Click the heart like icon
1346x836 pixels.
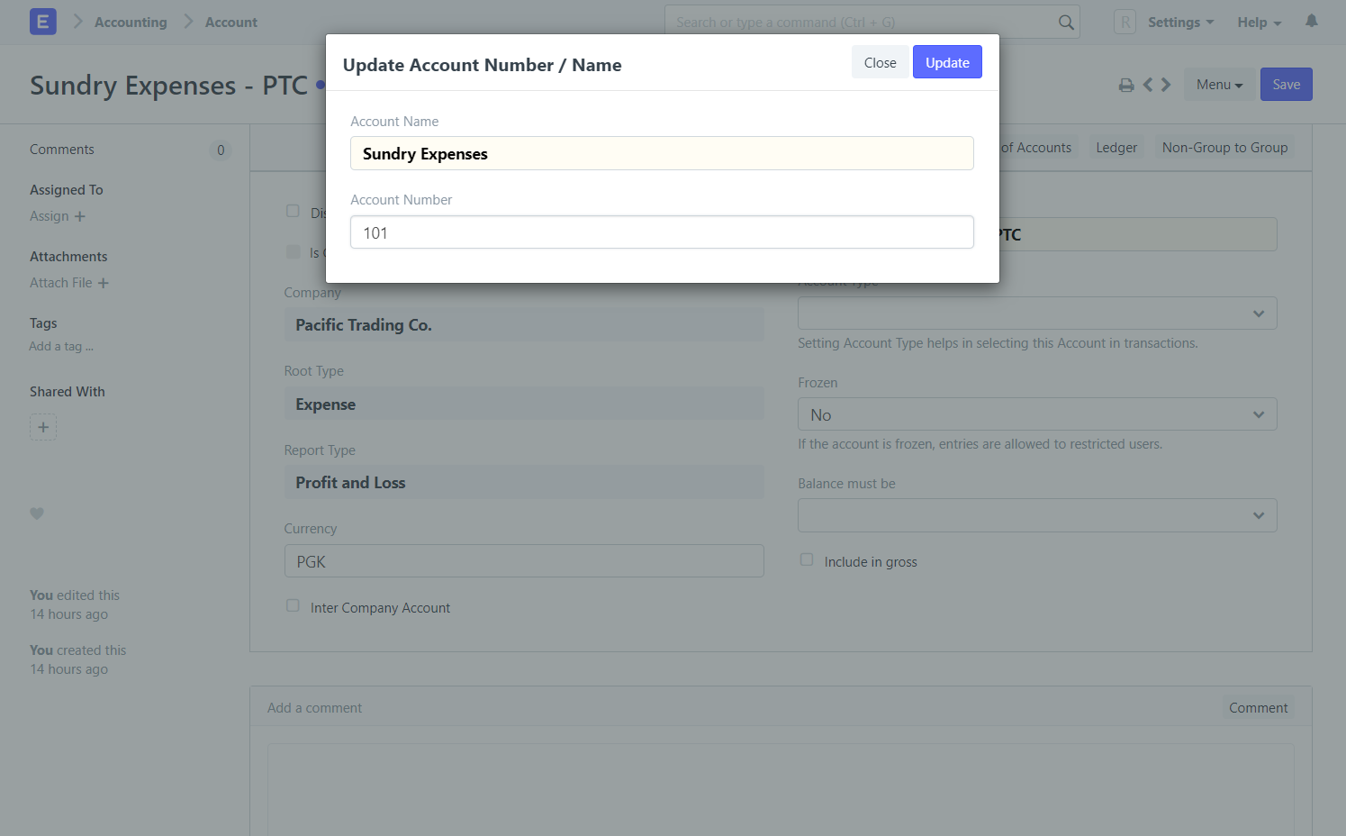37,513
